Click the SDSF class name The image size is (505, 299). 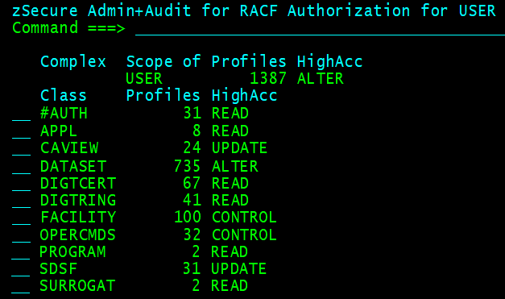click(58, 269)
